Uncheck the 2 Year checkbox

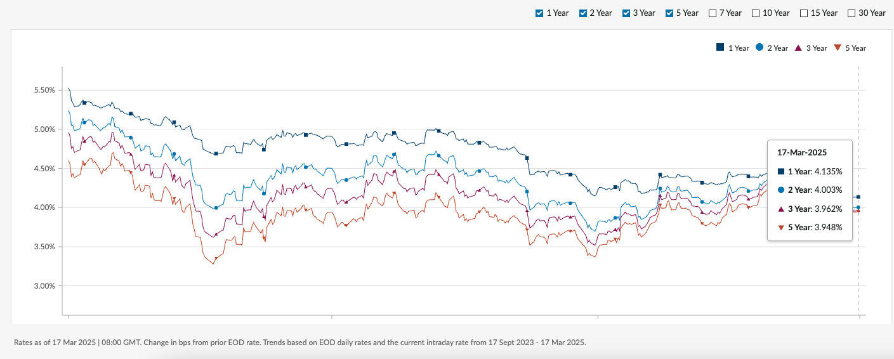point(583,13)
